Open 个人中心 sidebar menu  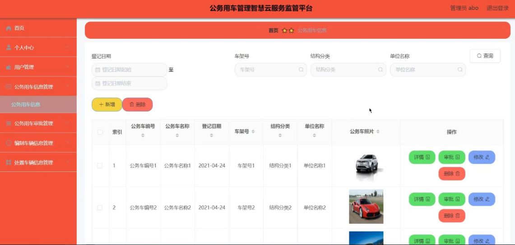38,48
